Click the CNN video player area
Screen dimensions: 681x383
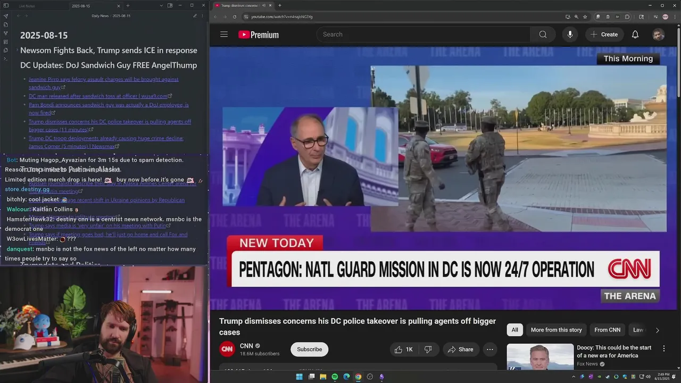coord(442,178)
